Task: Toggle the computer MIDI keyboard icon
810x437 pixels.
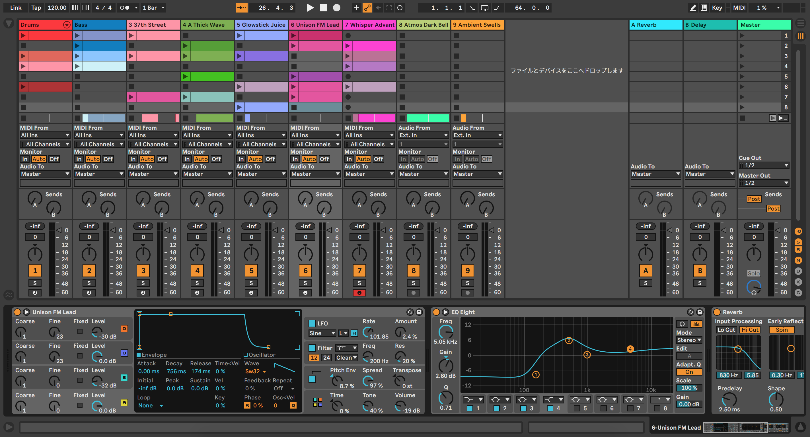Action: (x=704, y=8)
